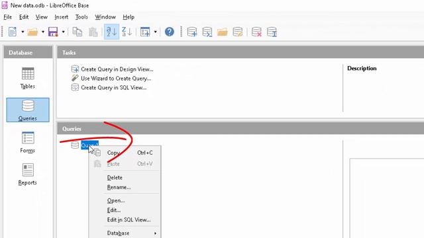Sort descending with the Z-A icon
The width and height of the screenshot is (424, 238).
pos(127,32)
